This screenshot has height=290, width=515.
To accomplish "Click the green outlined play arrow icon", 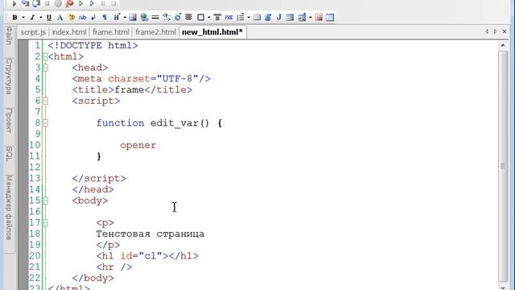I will [80, 3].
